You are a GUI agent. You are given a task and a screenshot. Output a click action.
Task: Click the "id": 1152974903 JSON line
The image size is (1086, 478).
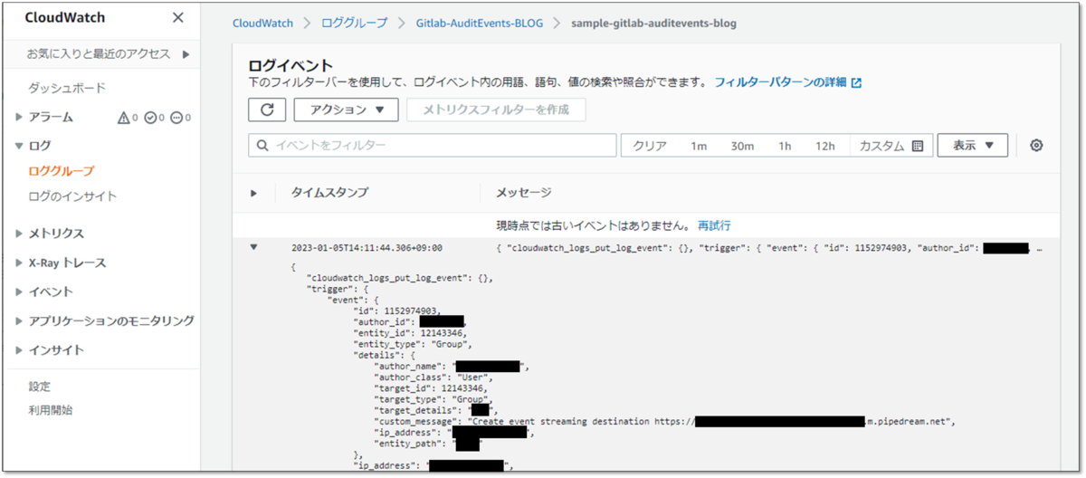[x=399, y=311]
